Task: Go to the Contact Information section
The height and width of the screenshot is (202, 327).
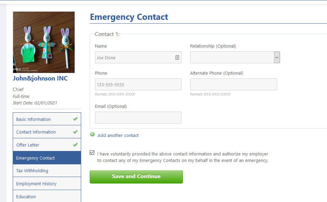Action: [x=36, y=132]
